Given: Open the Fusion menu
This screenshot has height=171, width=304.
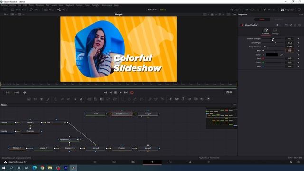Looking at the screenshot, I should [x=79, y=5].
